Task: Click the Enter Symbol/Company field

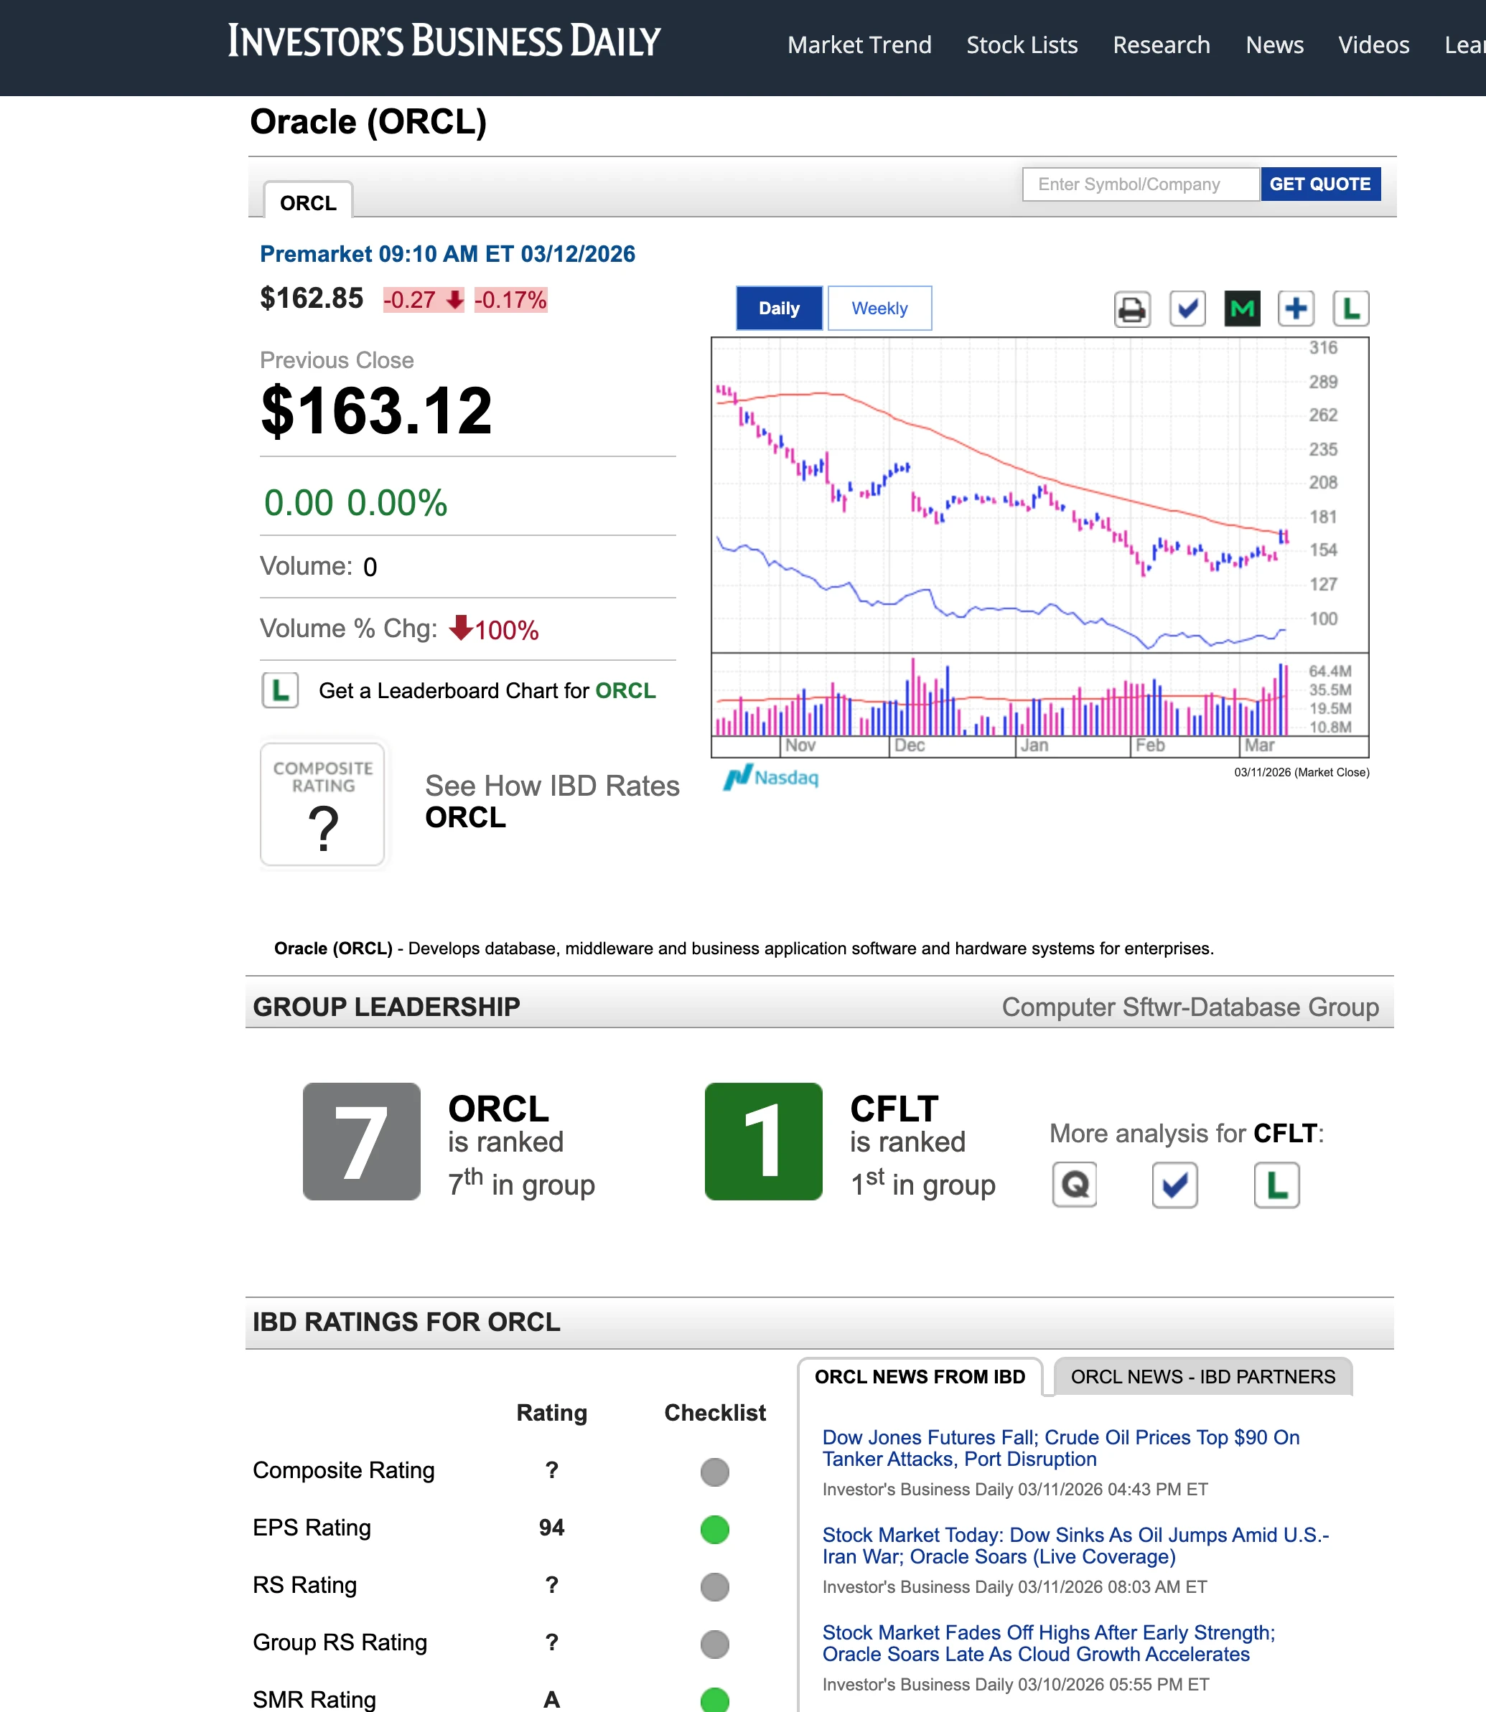Action: pyautogui.click(x=1140, y=184)
